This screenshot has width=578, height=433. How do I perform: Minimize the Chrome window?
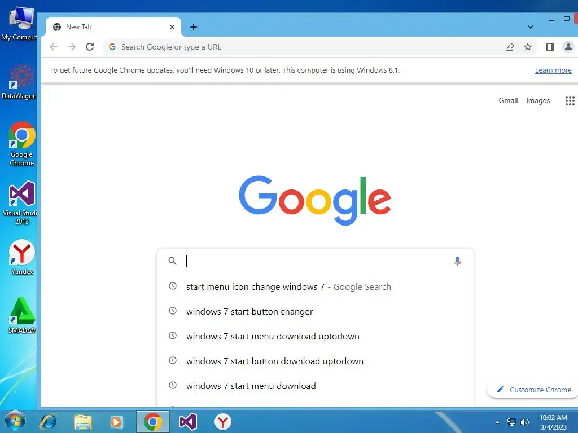(x=551, y=19)
